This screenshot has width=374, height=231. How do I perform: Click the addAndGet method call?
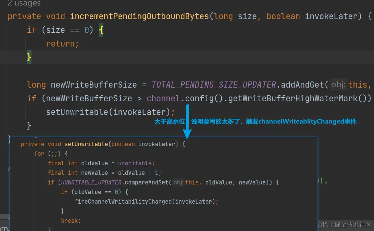click(x=302, y=85)
